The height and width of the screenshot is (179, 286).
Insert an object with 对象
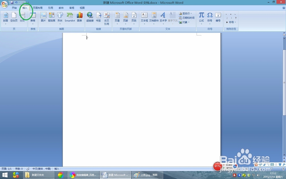(184, 22)
